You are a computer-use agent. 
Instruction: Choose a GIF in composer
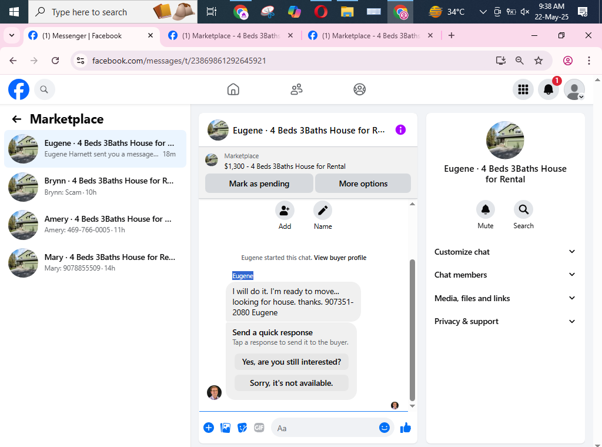pyautogui.click(x=259, y=428)
